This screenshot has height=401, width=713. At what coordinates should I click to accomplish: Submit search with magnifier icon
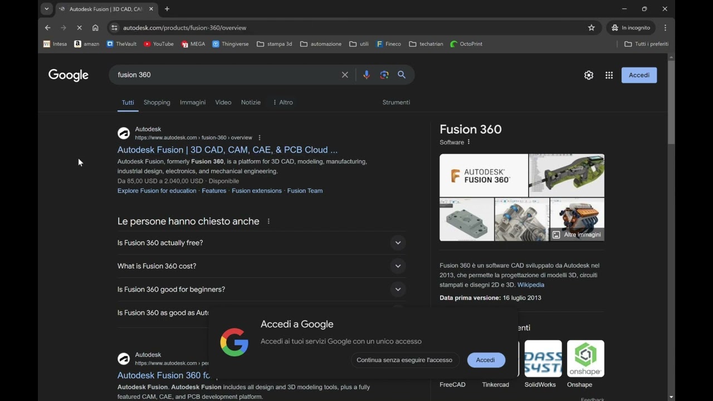tap(402, 75)
